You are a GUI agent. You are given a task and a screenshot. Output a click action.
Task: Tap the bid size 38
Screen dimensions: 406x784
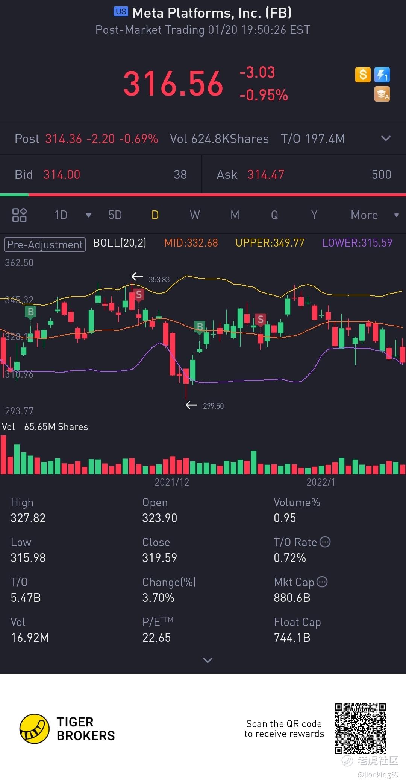[180, 174]
